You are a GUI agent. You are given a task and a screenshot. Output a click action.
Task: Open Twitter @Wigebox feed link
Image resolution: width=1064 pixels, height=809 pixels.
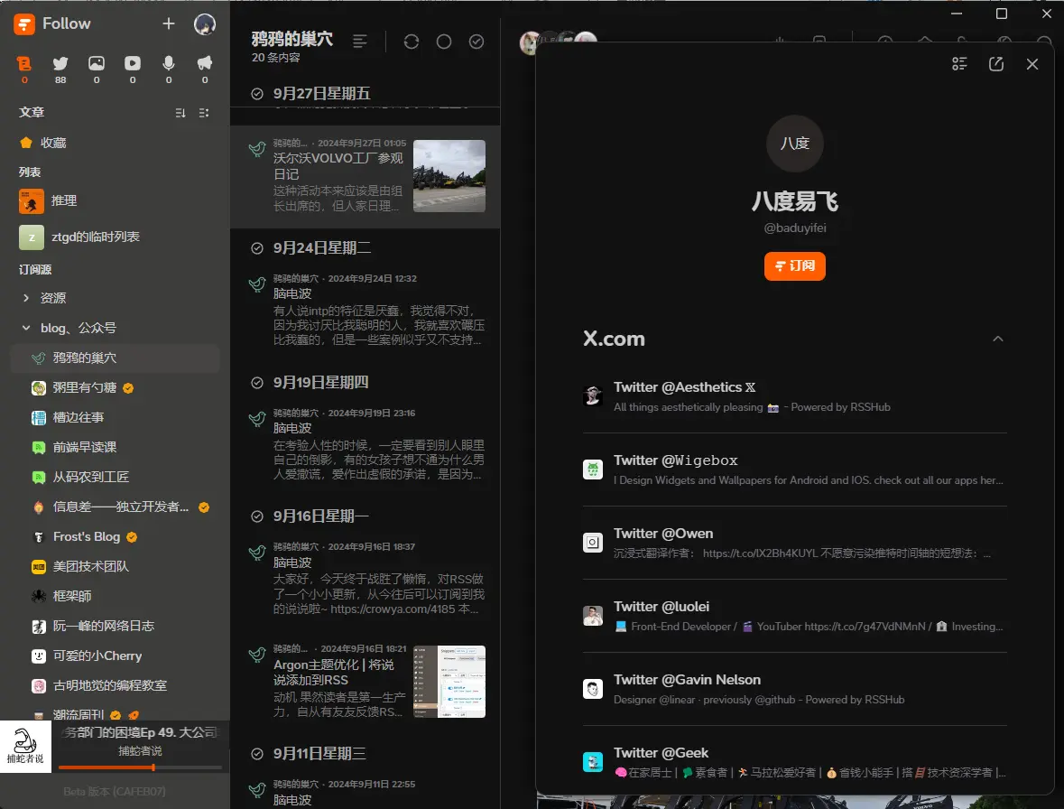pos(676,460)
